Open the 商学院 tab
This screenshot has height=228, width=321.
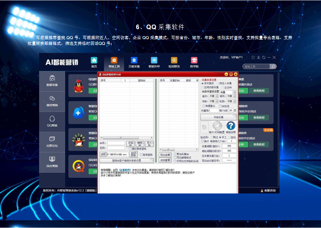194,63
